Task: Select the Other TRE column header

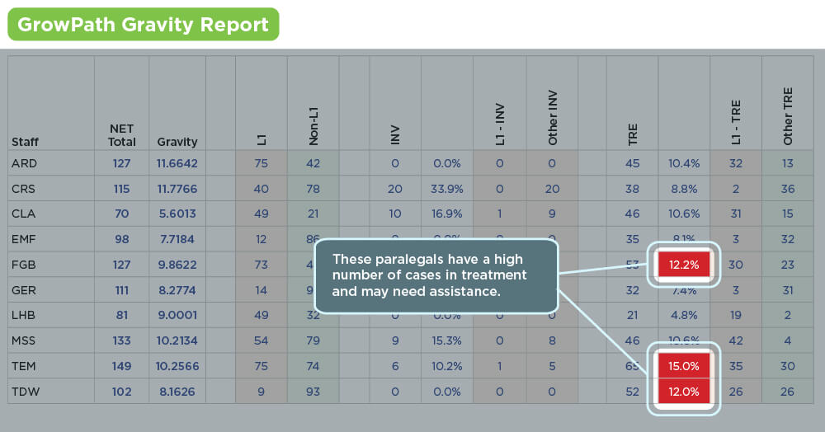Action: click(x=788, y=127)
